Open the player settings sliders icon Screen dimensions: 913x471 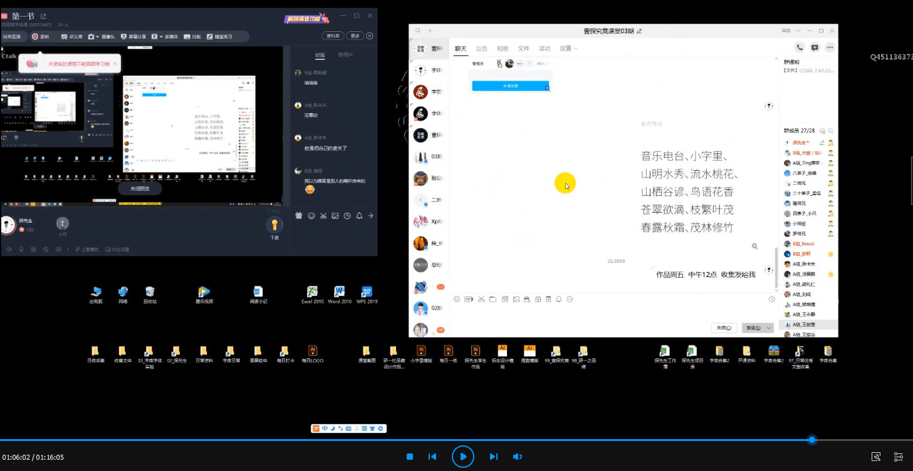898,457
